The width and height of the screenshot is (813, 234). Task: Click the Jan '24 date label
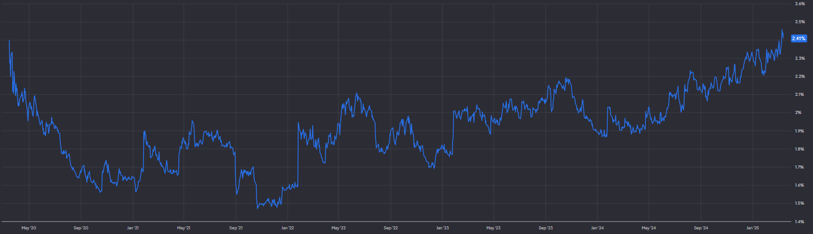coord(597,228)
